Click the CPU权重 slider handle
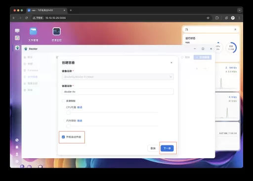Image resolution: width=253 pixels, height=181 pixels. pos(68,113)
